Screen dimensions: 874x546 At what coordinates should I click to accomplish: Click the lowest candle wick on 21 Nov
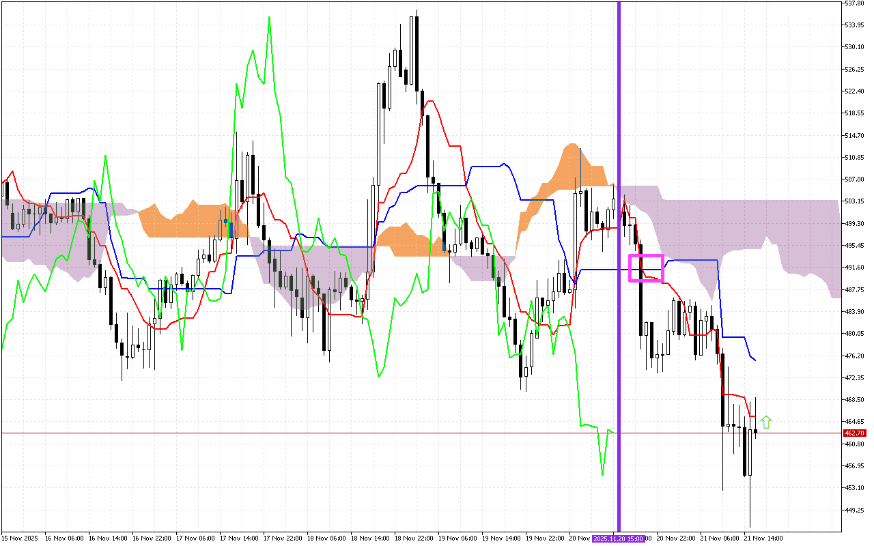point(750,526)
